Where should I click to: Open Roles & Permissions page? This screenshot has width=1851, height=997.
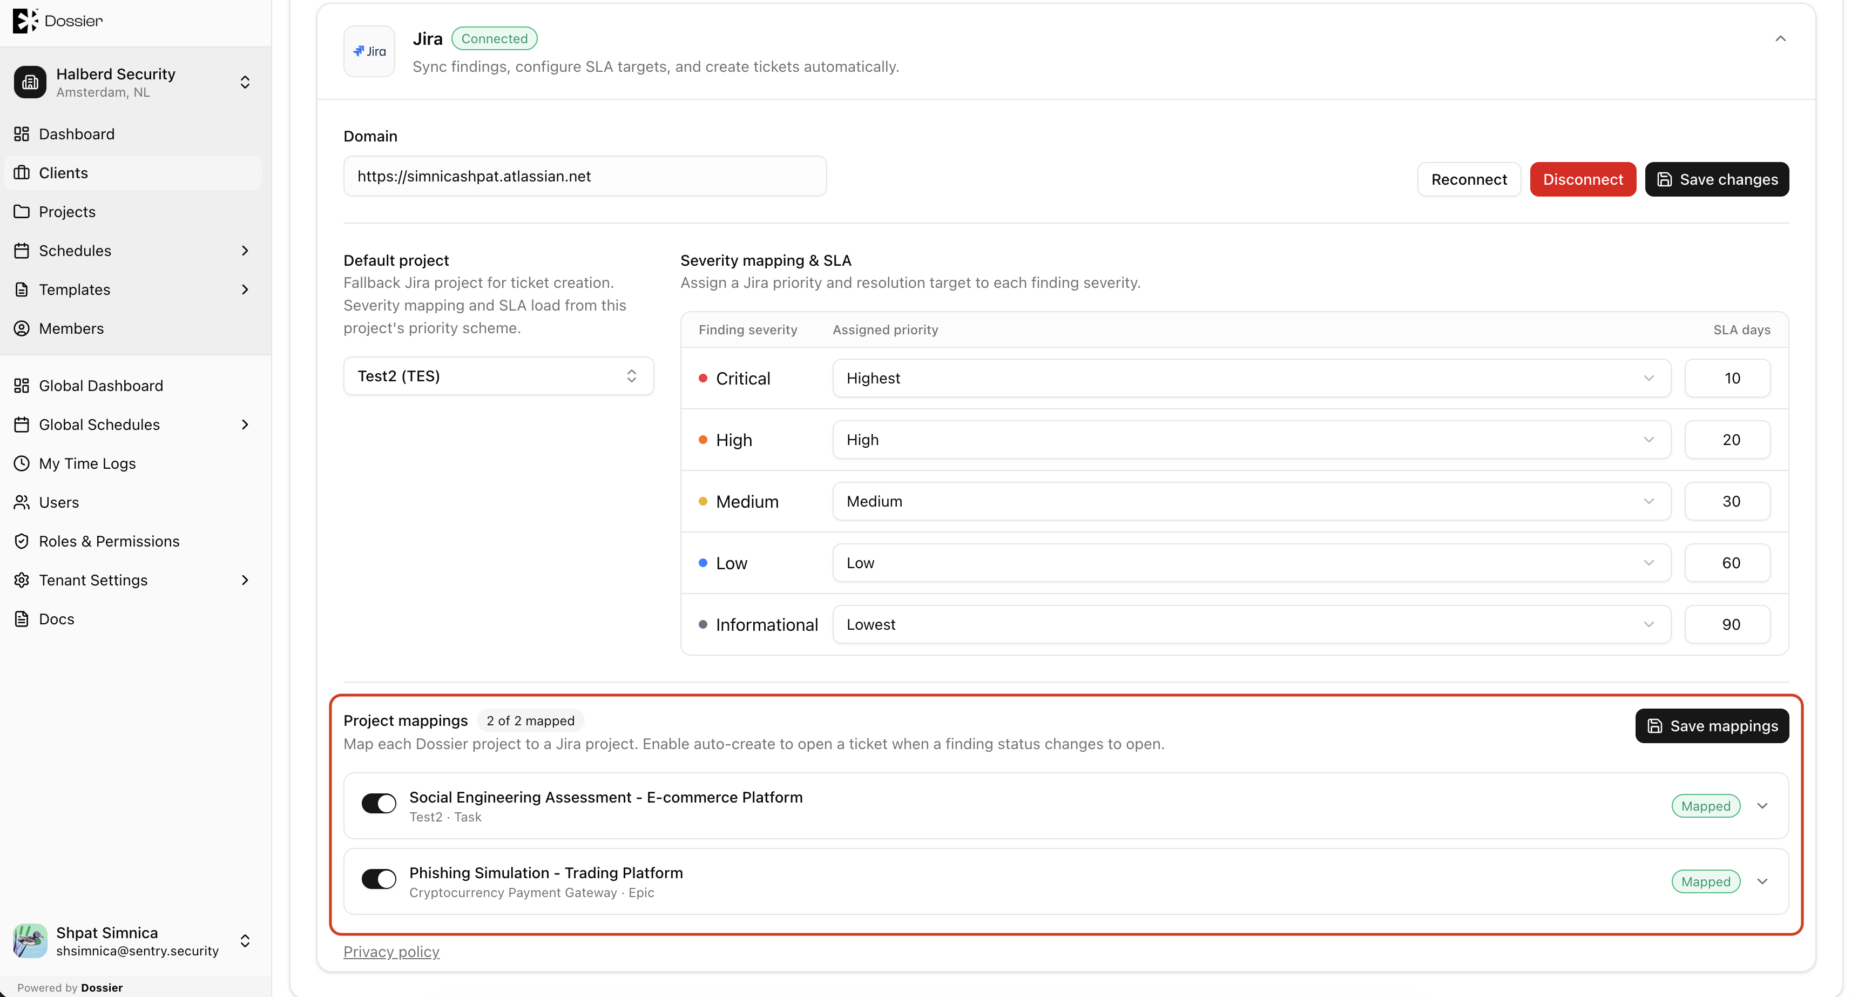click(134, 541)
